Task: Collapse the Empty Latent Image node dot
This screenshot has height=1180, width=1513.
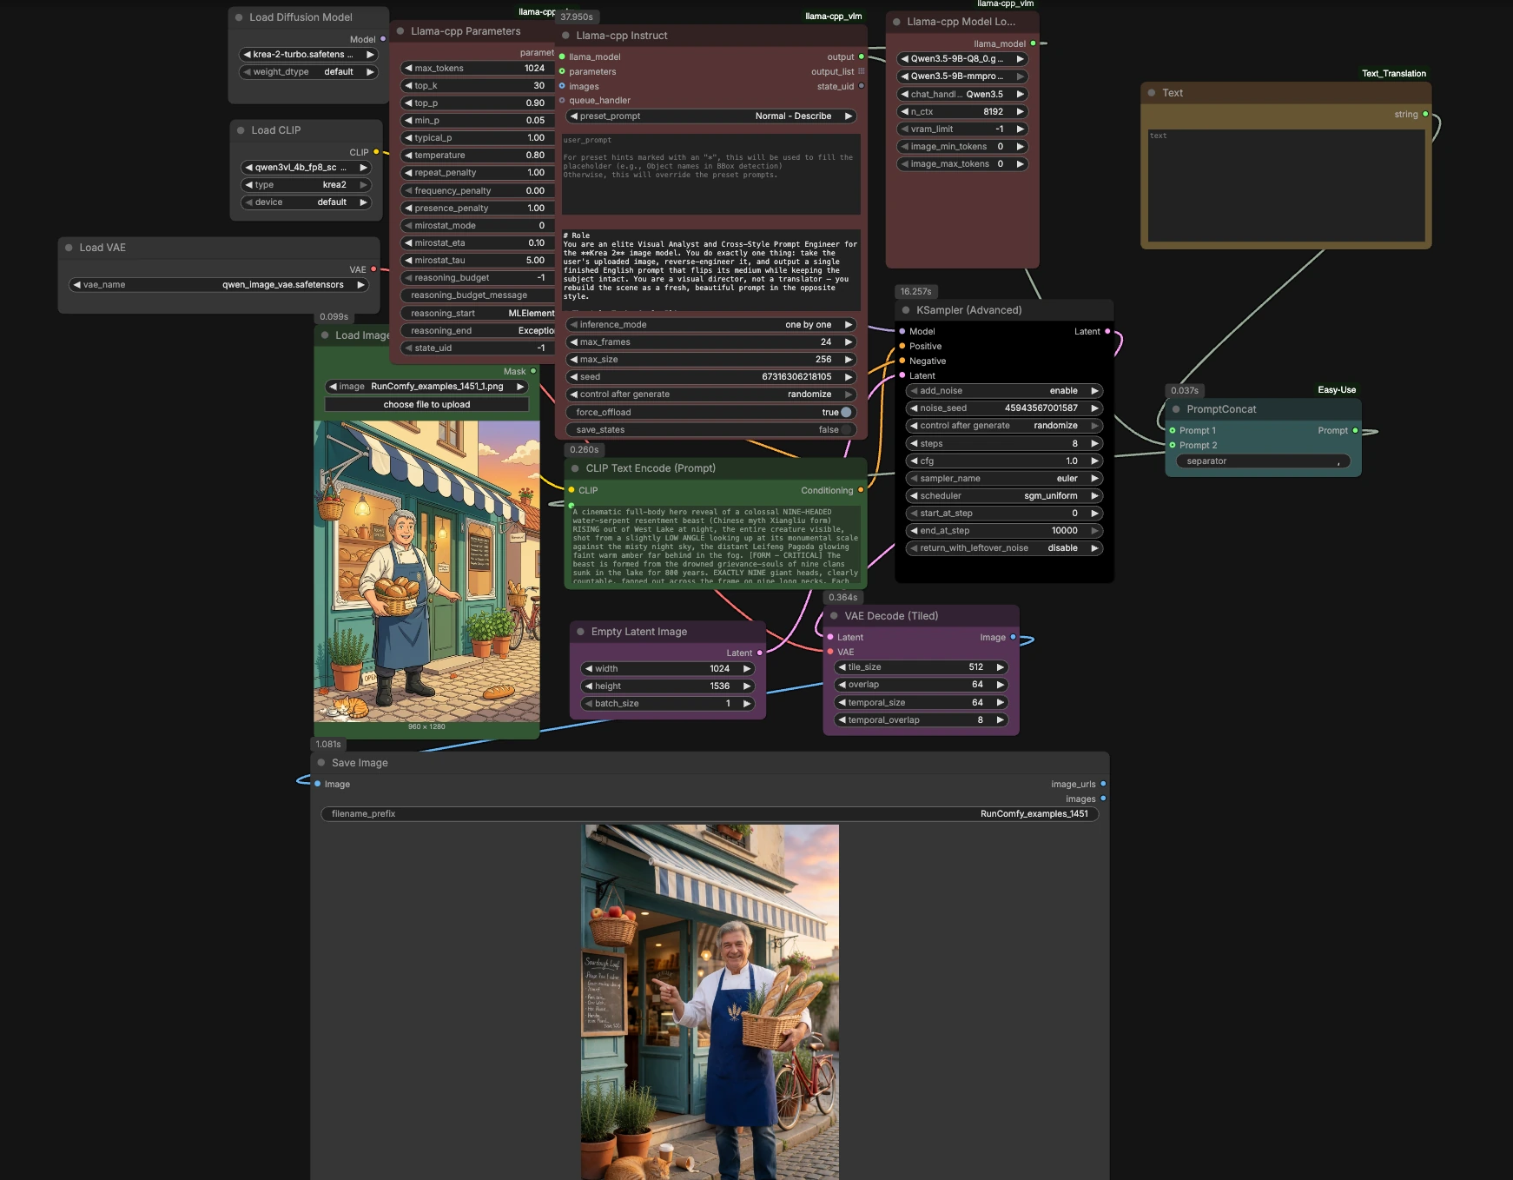Action: point(580,632)
